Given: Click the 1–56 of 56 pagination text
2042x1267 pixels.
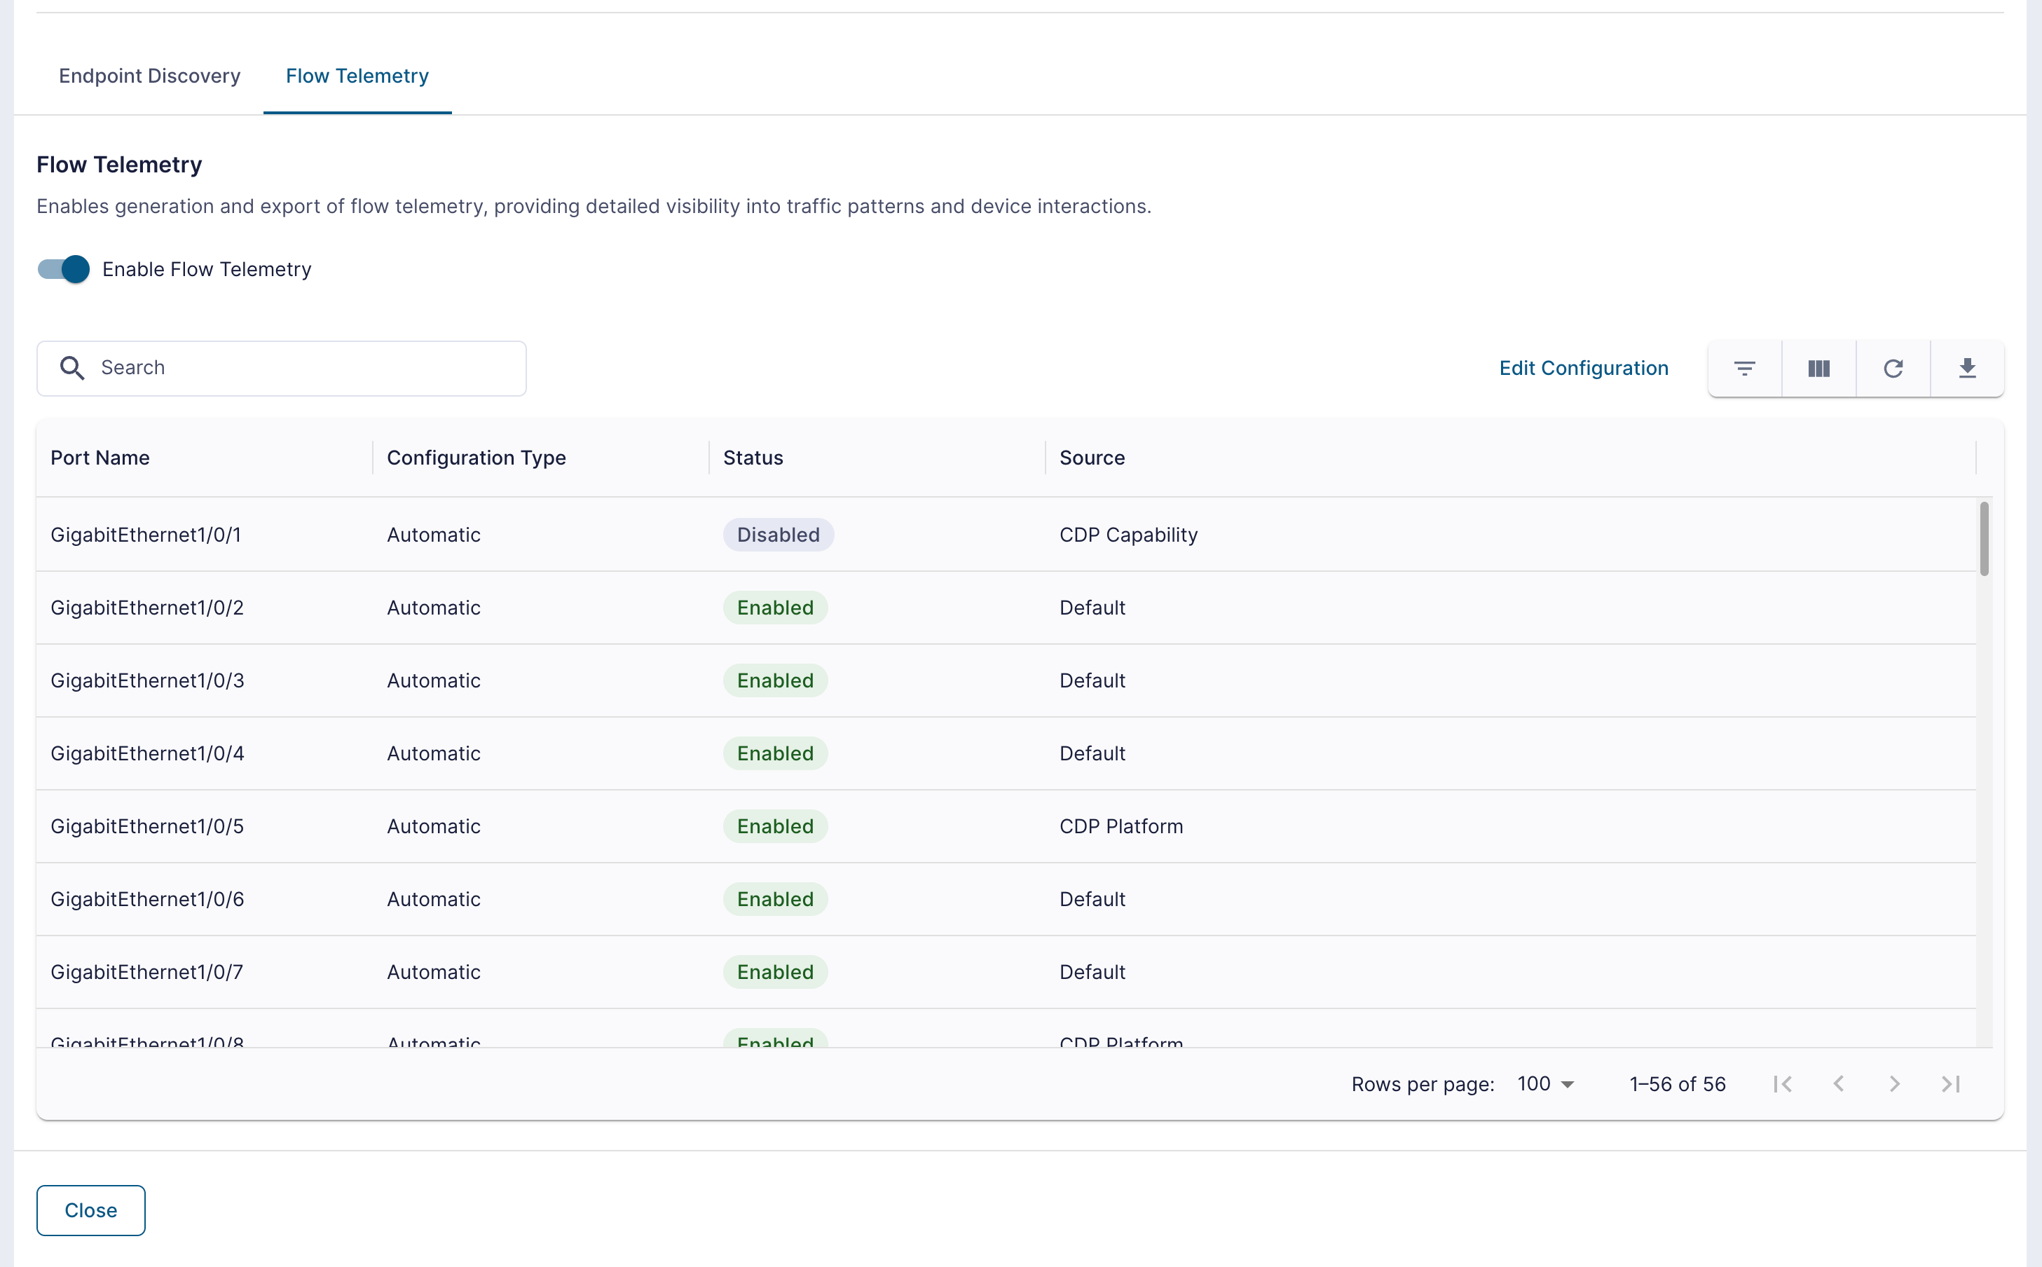Looking at the screenshot, I should click(x=1678, y=1084).
